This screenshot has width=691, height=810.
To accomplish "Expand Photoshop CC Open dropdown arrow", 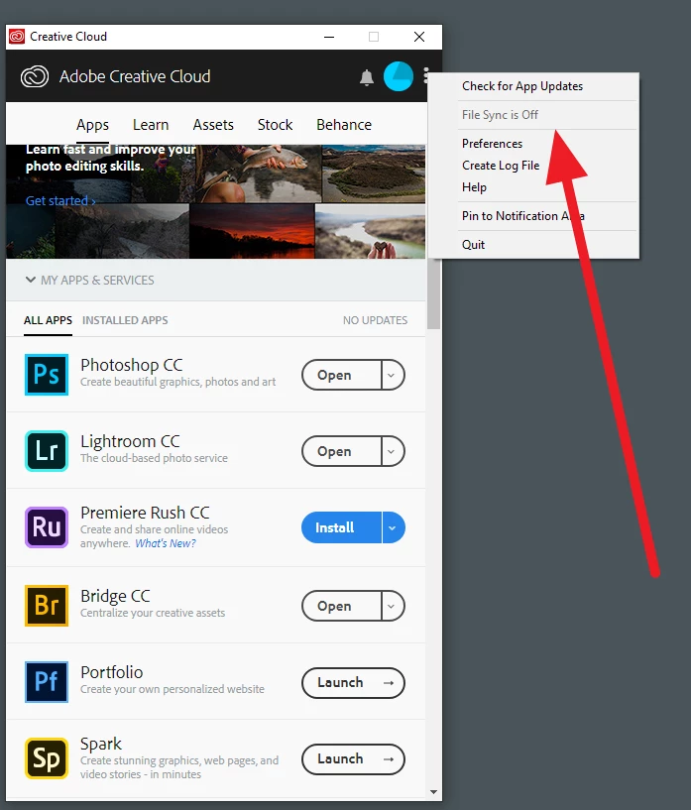I will pyautogui.click(x=393, y=375).
